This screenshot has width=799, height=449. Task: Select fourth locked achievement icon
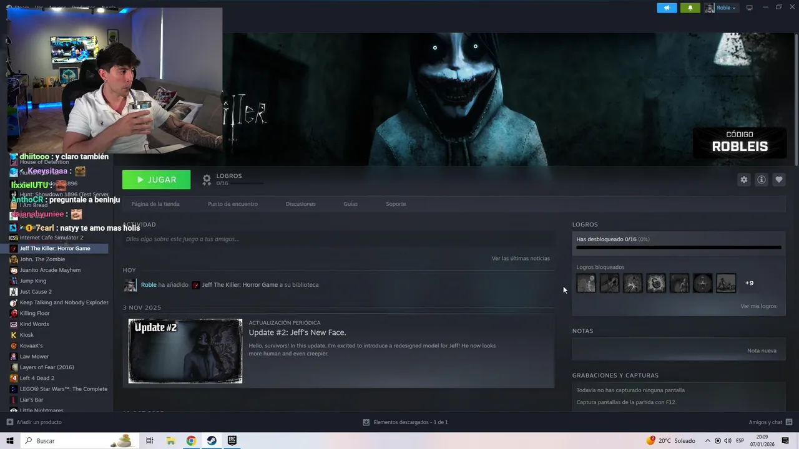tap(656, 283)
